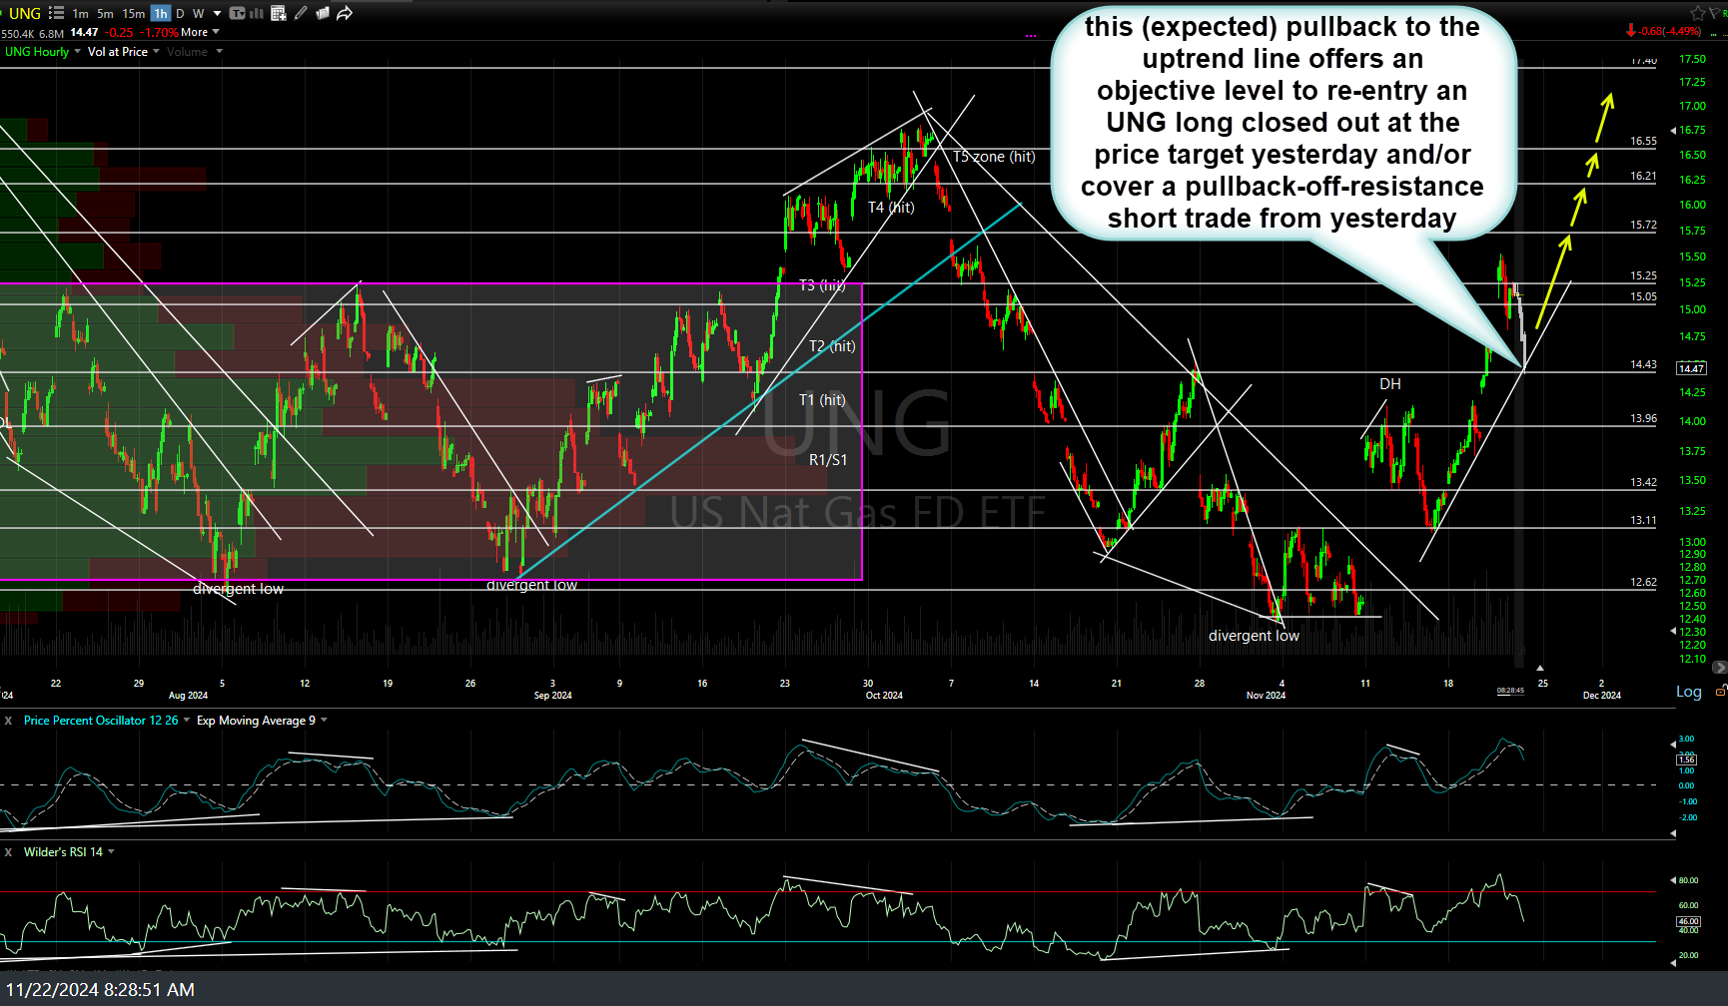
Task: Click the 14.47 current price marker
Action: (x=1691, y=368)
